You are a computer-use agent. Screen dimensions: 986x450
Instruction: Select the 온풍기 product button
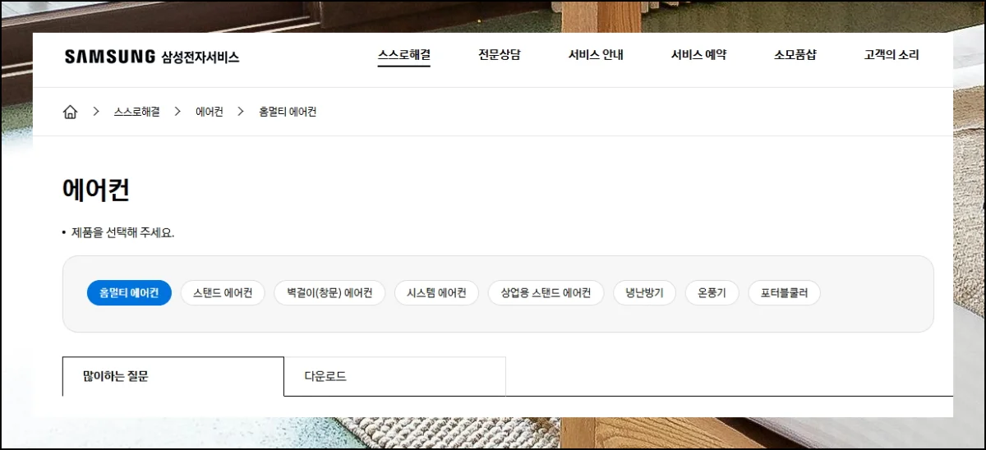712,293
